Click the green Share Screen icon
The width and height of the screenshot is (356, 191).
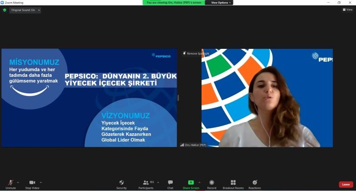tap(191, 182)
